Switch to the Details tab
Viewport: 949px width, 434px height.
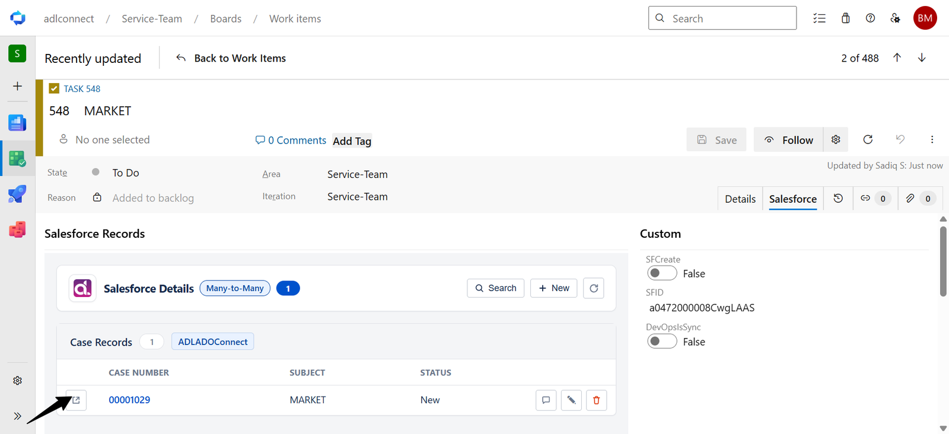[x=740, y=199]
